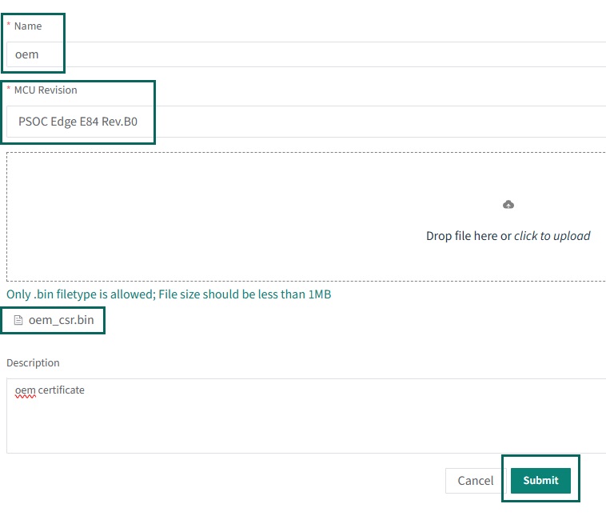This screenshot has width=606, height=516.
Task: Click the 'click to upload' link
Action: click(x=552, y=236)
